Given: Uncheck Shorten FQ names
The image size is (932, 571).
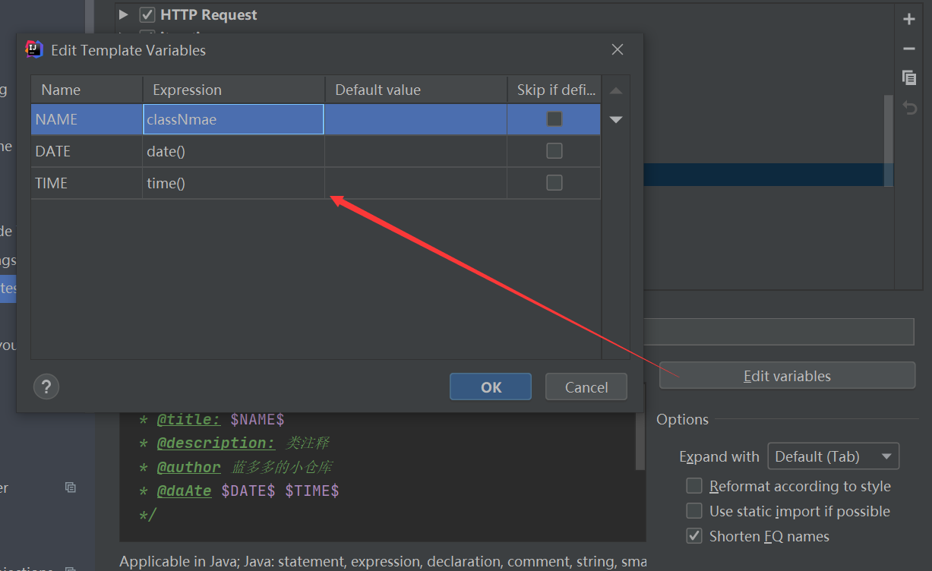Looking at the screenshot, I should 693,536.
